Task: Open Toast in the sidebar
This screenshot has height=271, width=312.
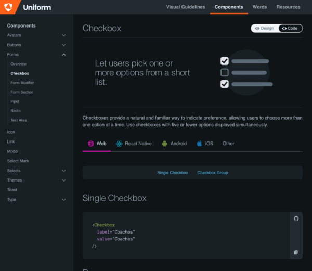Action: (12, 190)
